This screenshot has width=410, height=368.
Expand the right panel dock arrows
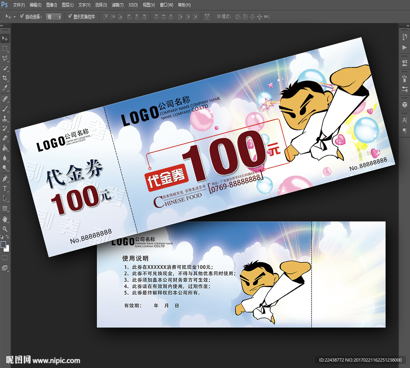coord(408,26)
